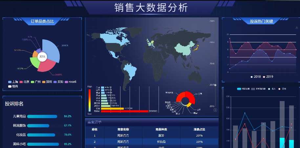The image size is (300, 148).
Task: Toggle the rose6 legend item
Action: (71, 82)
